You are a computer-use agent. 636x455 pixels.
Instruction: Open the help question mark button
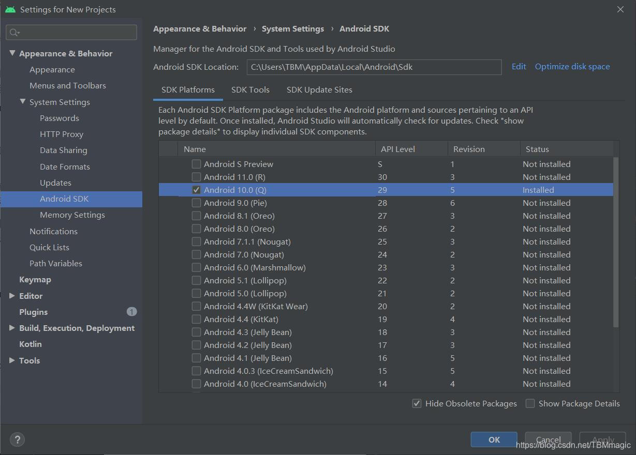pyautogui.click(x=17, y=439)
